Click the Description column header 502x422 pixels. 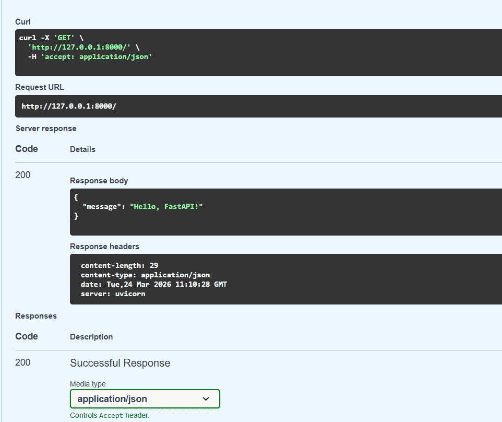point(91,337)
